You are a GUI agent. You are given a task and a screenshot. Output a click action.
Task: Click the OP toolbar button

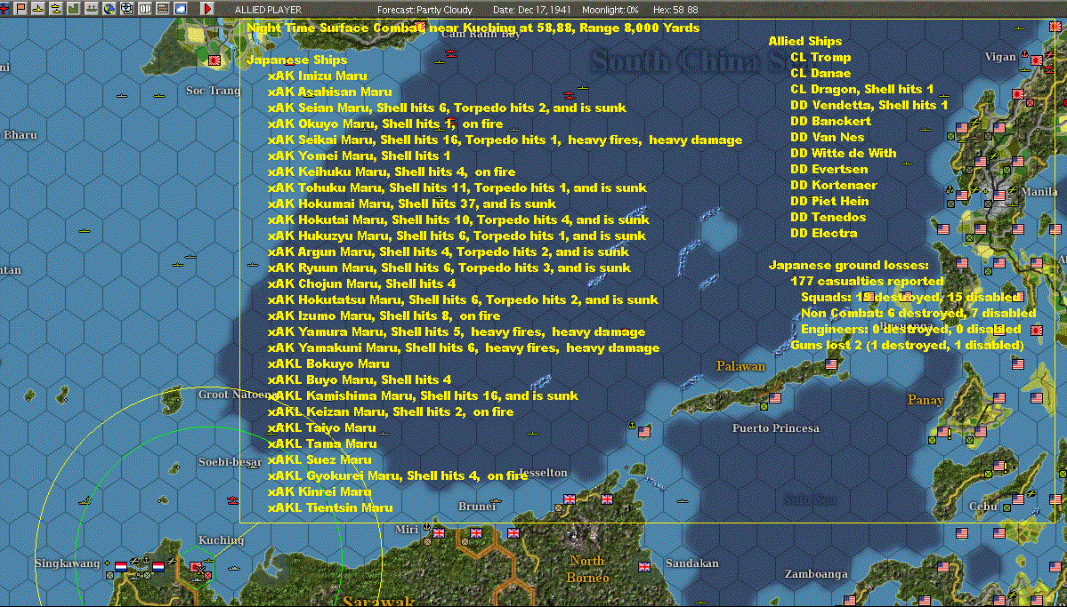(x=145, y=9)
